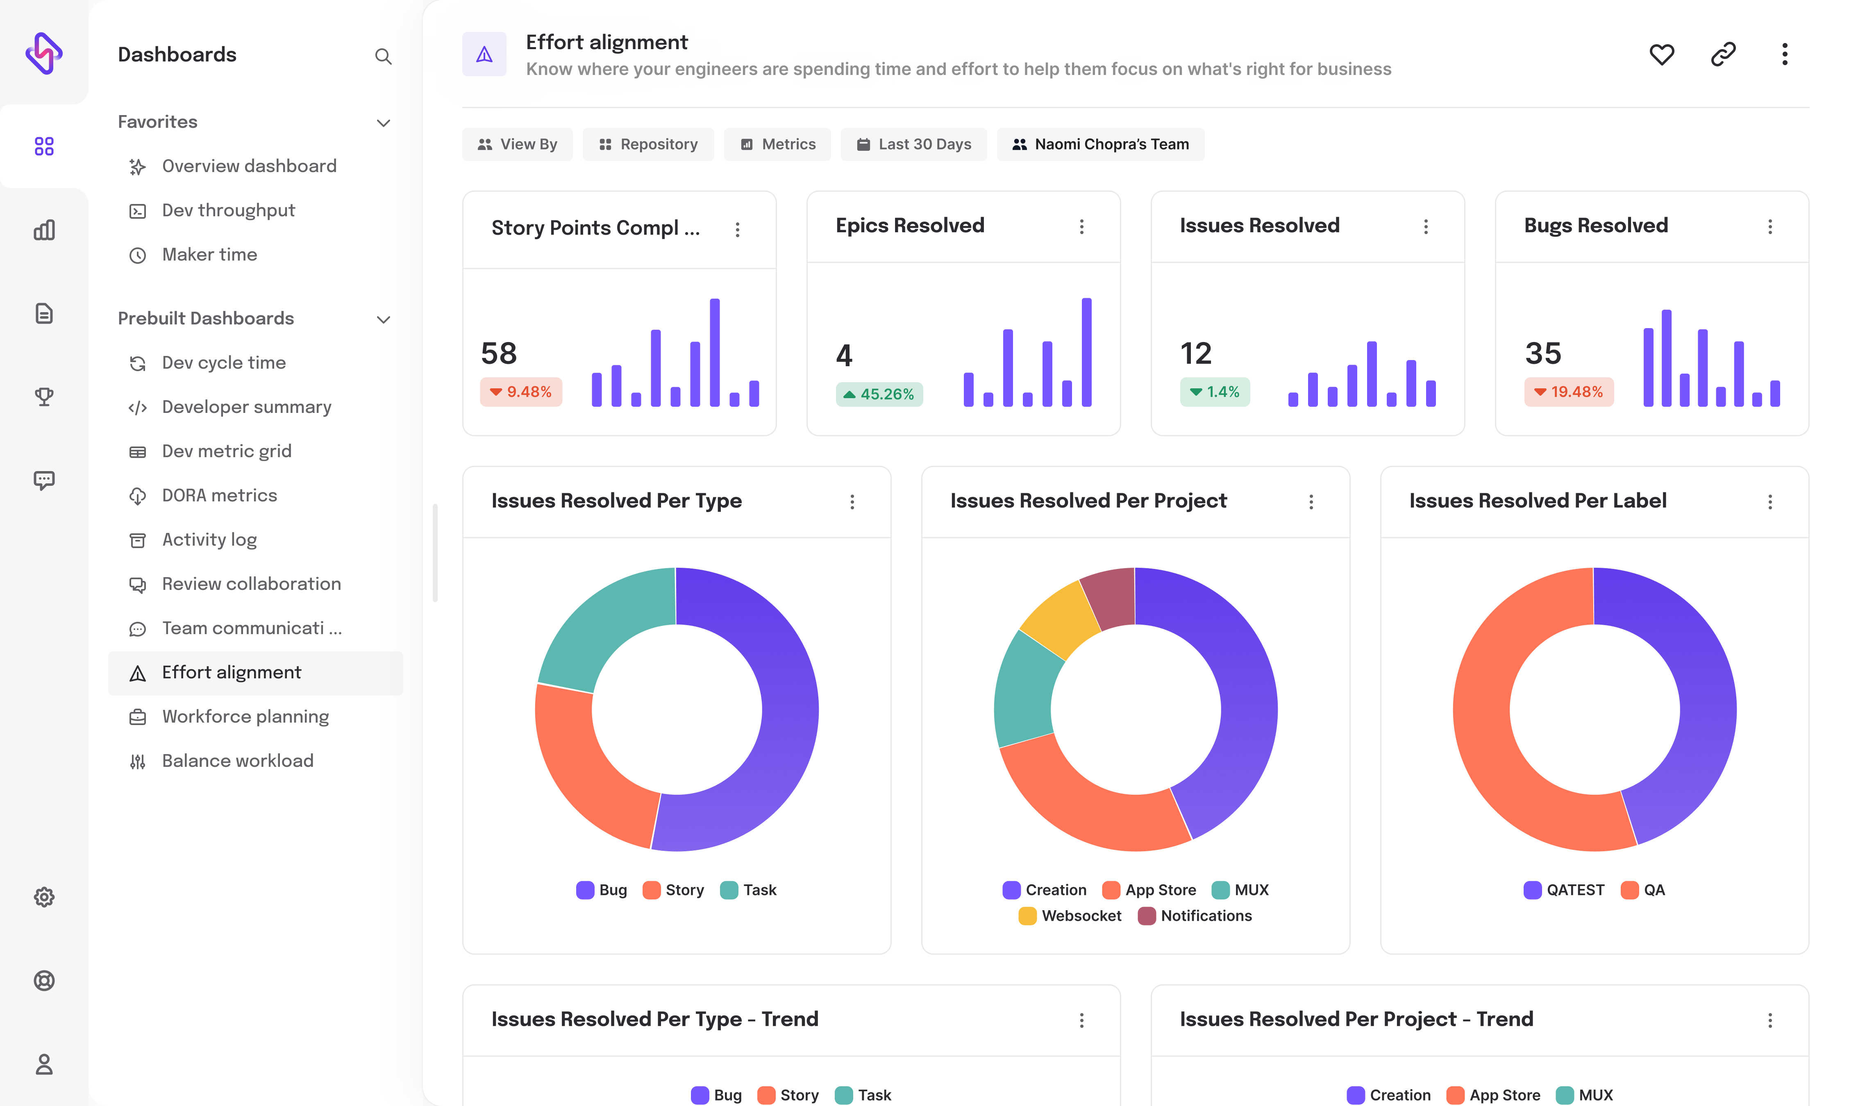Select the bar chart icon in the left rail
The width and height of the screenshot is (1849, 1106).
click(44, 230)
